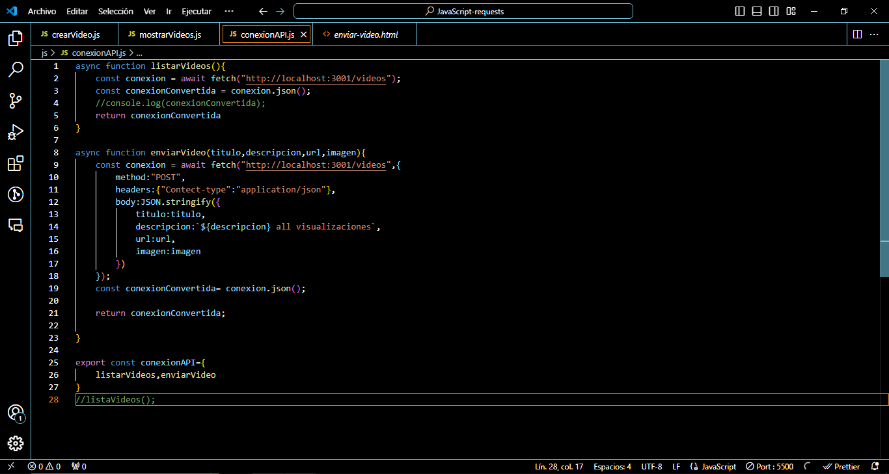Viewport: 889px width, 474px height.
Task: Click the JavaScript-requests command center search box
Action: [x=463, y=11]
